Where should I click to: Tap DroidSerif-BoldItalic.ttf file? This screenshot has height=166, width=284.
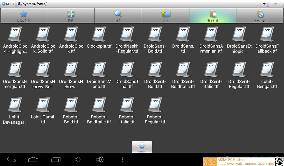coord(183,75)
